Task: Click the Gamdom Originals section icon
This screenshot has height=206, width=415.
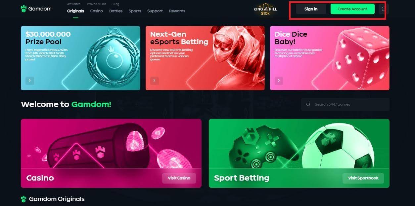Action: pyautogui.click(x=23, y=199)
